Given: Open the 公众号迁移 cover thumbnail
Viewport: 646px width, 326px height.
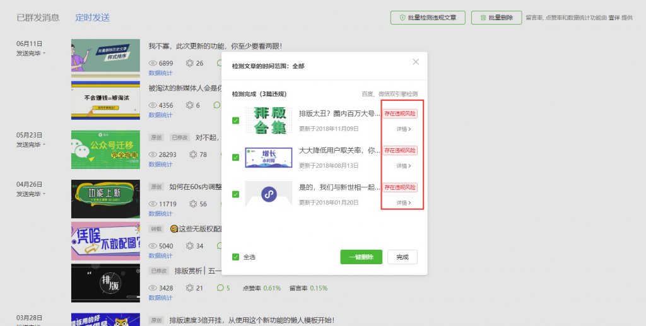Looking at the screenshot, I should 105,149.
